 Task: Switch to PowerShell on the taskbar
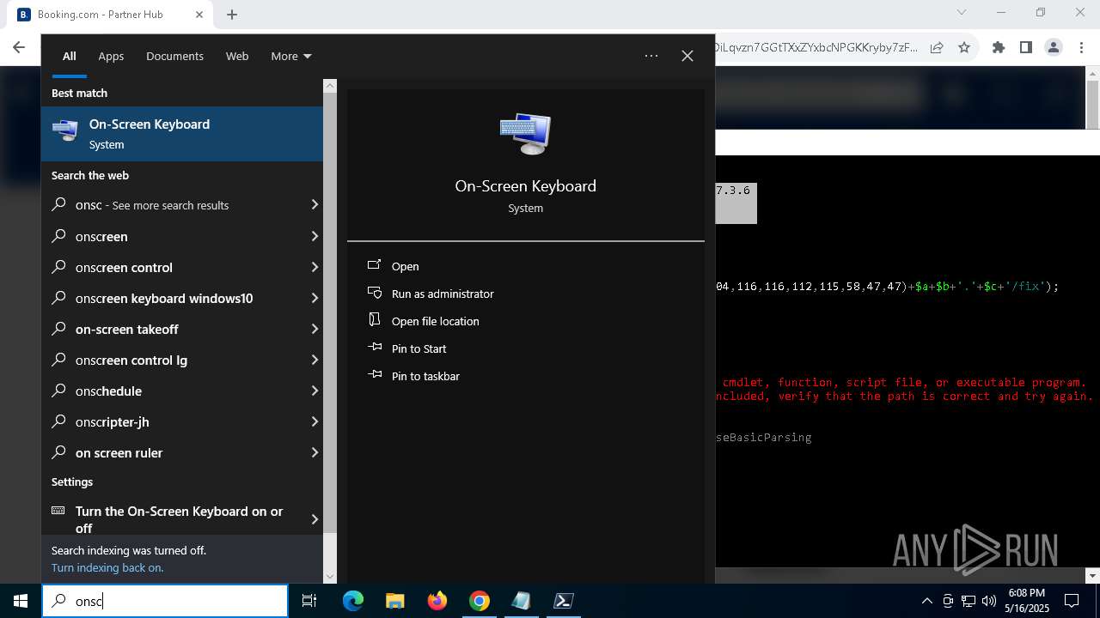564,601
